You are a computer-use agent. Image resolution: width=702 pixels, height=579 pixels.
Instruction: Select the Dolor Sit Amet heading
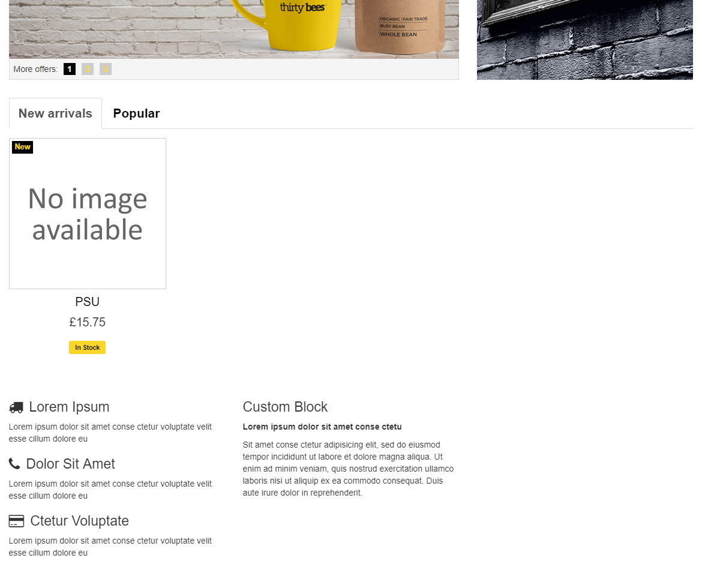pyautogui.click(x=70, y=464)
